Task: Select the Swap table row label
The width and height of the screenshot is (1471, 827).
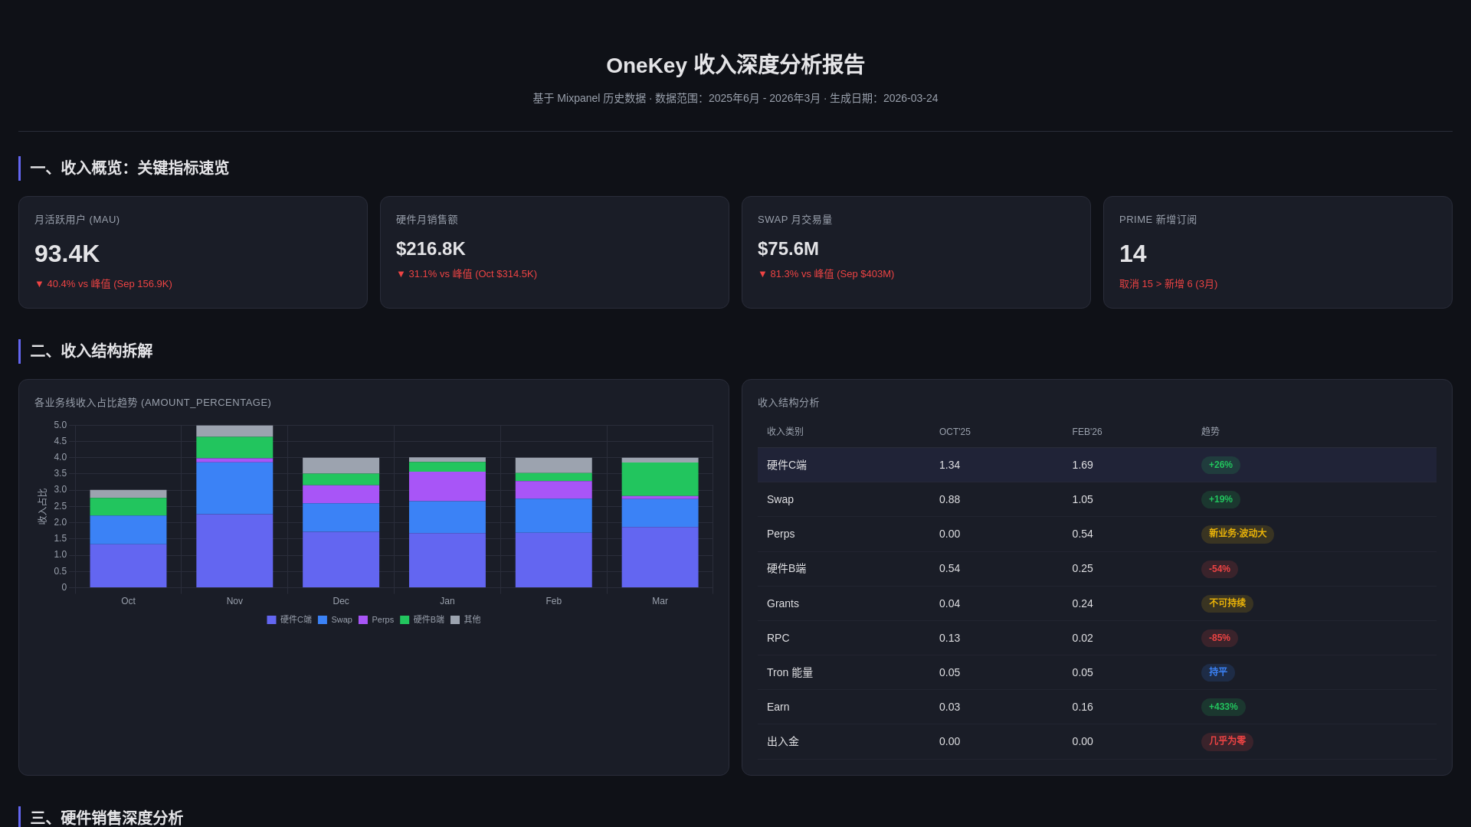Action: [780, 499]
